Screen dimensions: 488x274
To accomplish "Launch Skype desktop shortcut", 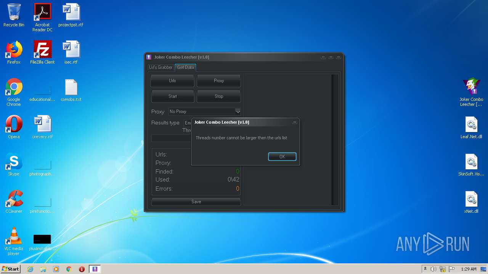I will pos(14,164).
